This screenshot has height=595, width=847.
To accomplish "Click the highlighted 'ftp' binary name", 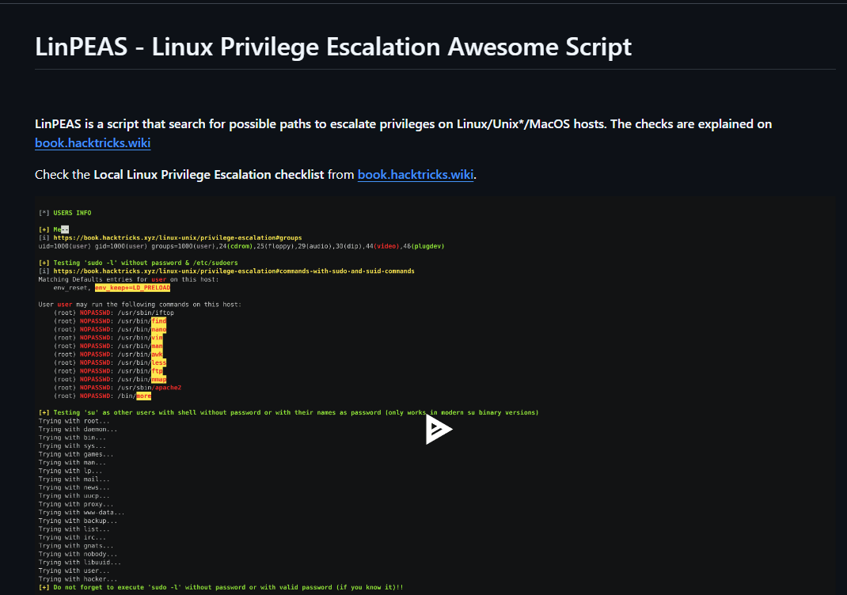I will coord(157,371).
